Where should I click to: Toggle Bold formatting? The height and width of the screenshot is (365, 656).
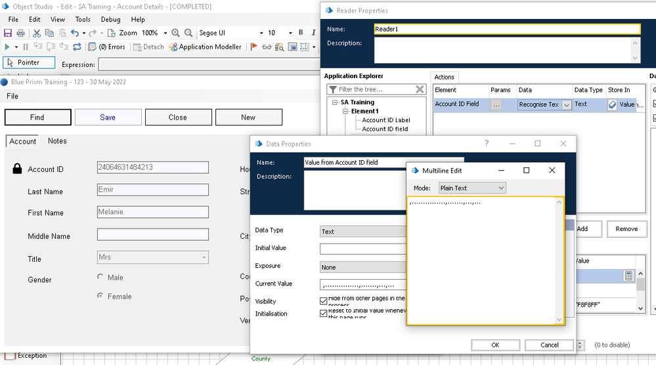pos(300,33)
